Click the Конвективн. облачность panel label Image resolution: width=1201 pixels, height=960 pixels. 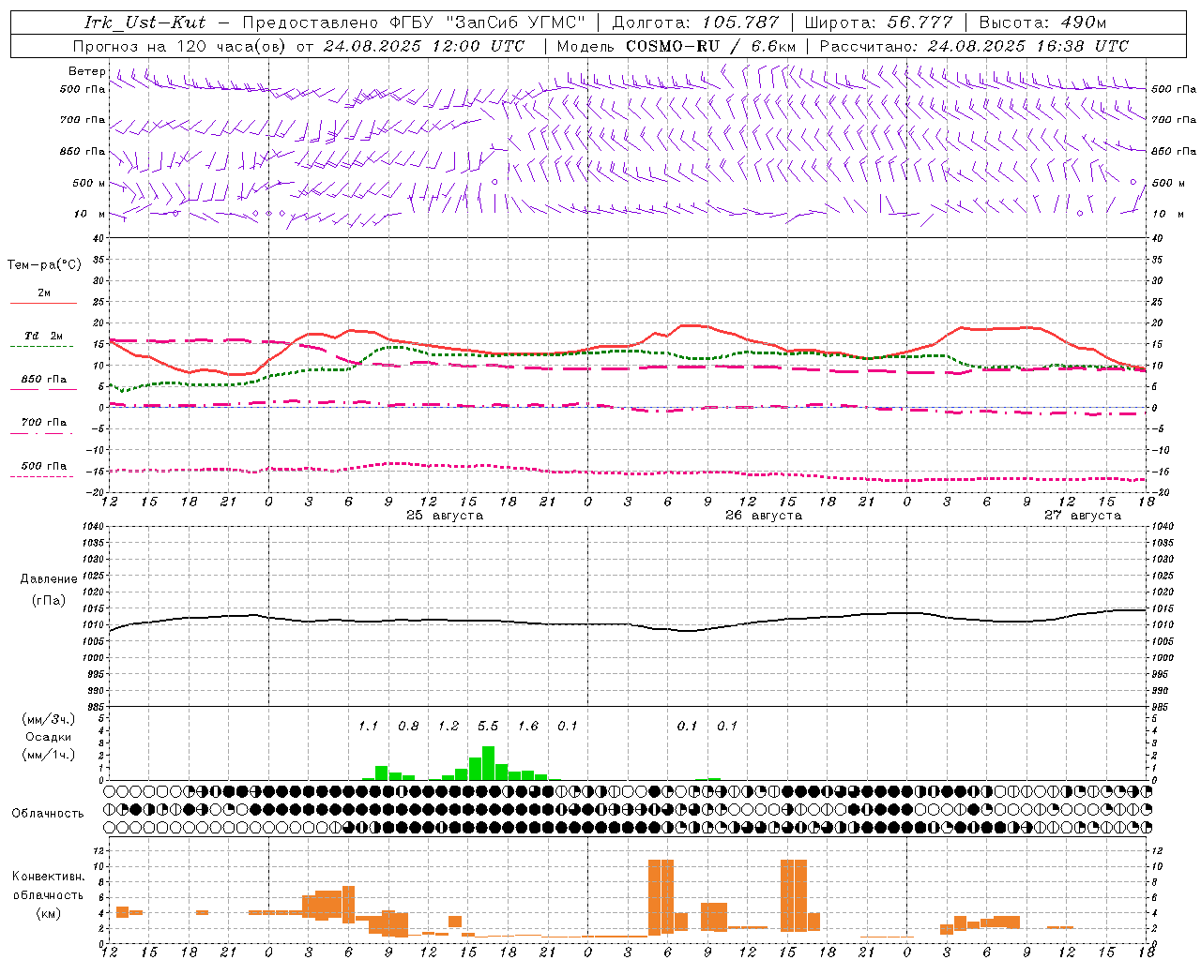pos(48,886)
